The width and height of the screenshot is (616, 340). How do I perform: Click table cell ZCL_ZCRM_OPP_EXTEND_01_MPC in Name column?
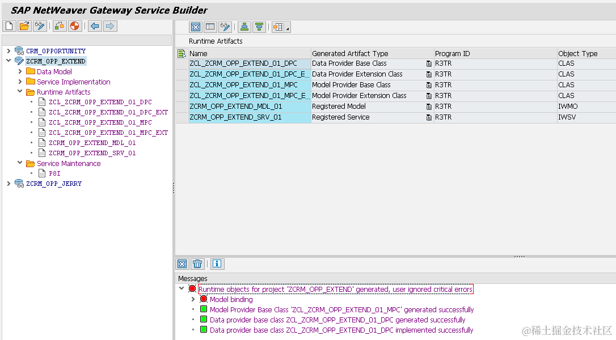pos(250,85)
